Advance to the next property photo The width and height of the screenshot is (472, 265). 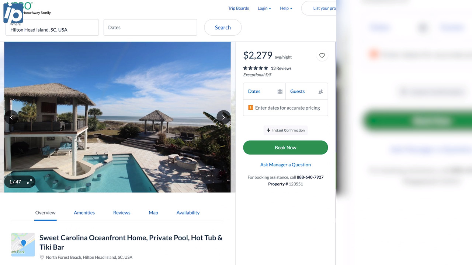[223, 117]
